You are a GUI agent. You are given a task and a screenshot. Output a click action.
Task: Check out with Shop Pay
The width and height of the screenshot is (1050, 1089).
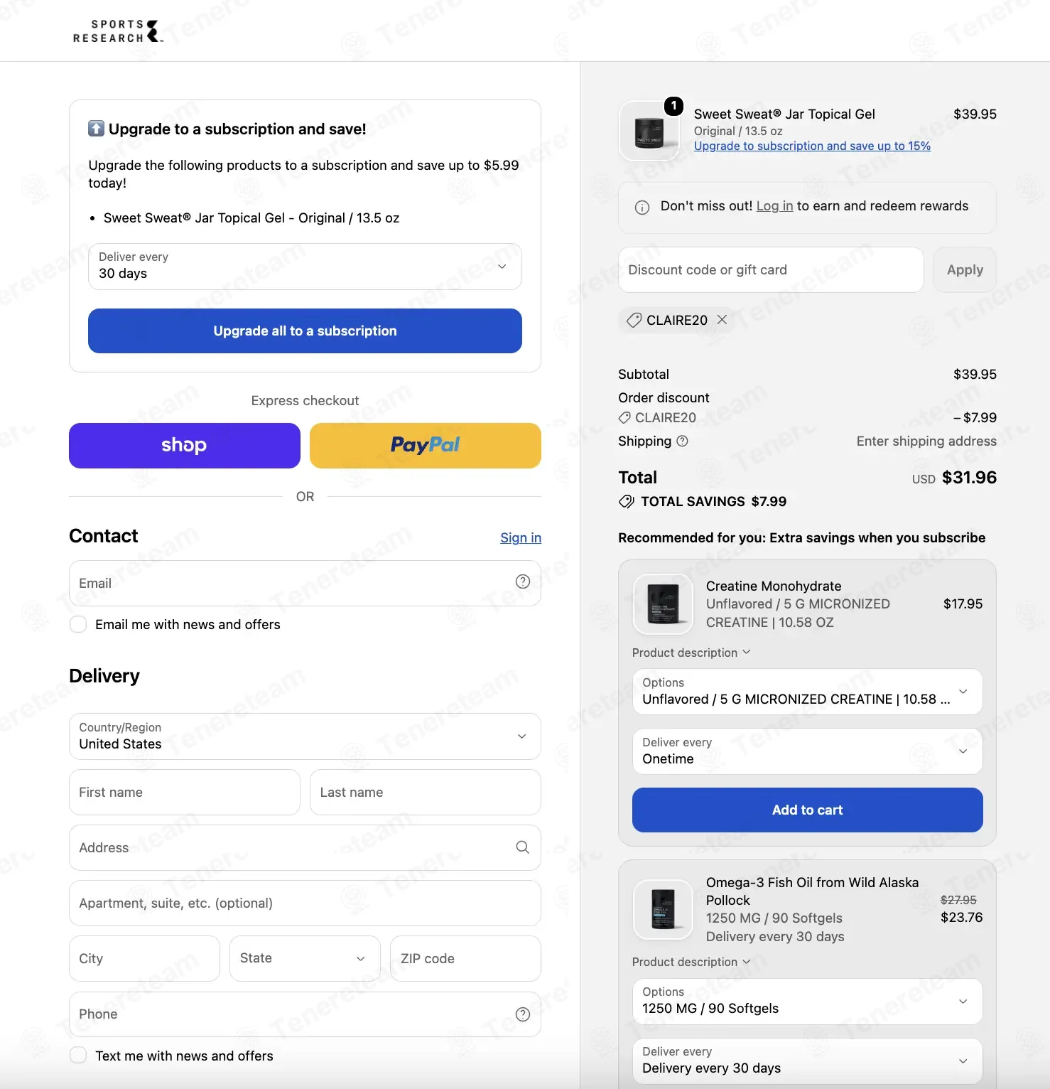tap(185, 446)
